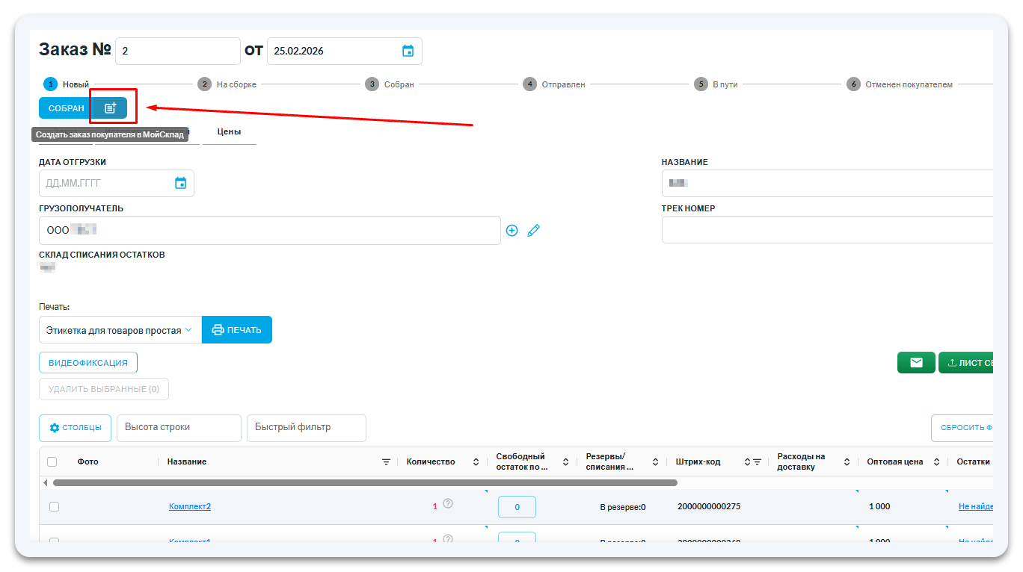The width and height of the screenshot is (1023, 572).
Task: Click the pencil icon to edit consignee
Action: pos(533,231)
